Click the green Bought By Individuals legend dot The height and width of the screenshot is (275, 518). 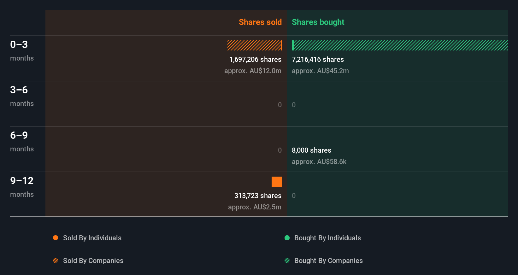287,238
